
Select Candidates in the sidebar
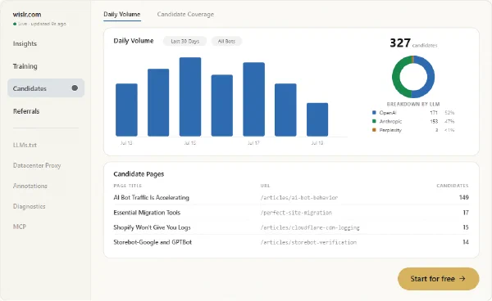[x=46, y=88]
